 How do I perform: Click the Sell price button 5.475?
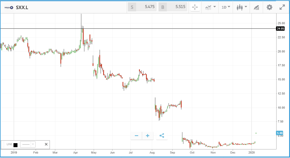[142, 7]
